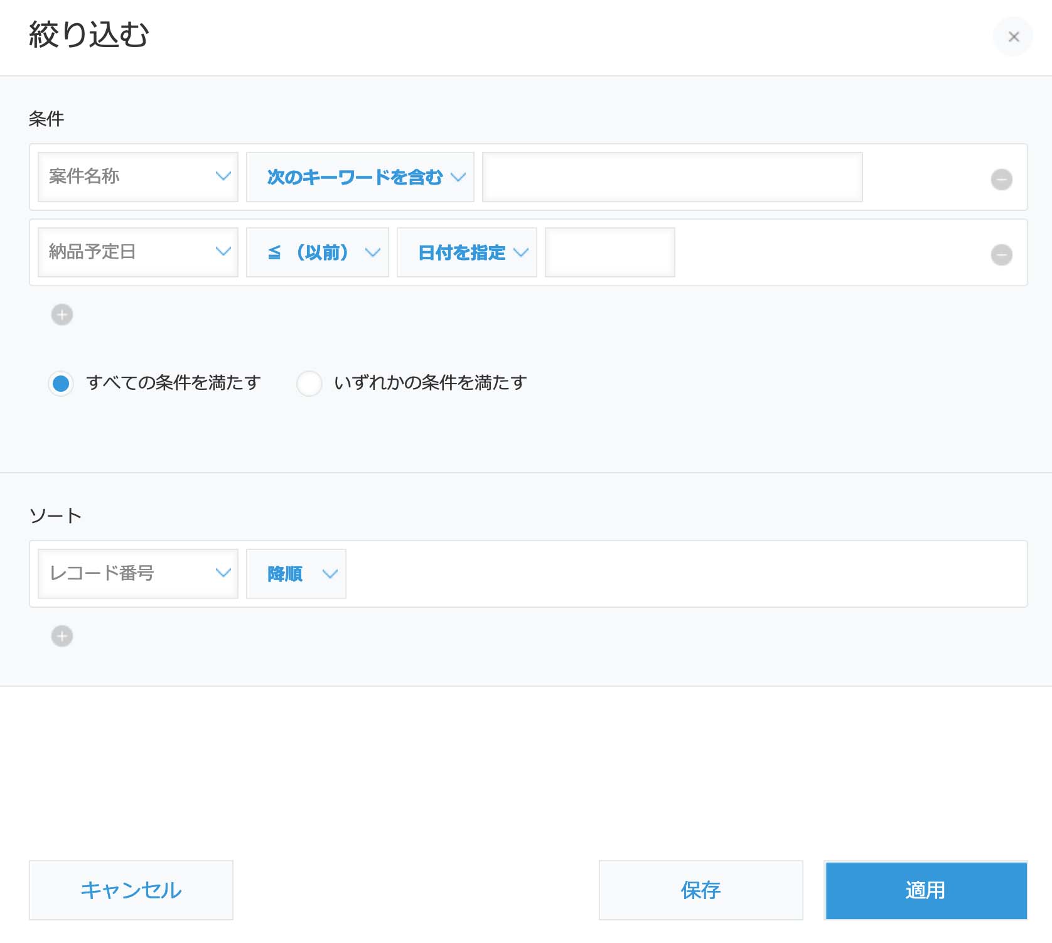Viewport: 1052px width, 943px height.
Task: Click the キャンセル button
Action: (x=131, y=890)
